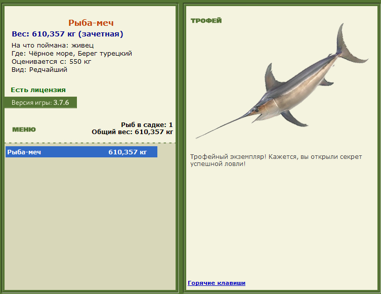Click the Рыба-меч orange title
381x294 pixels.
(x=91, y=23)
